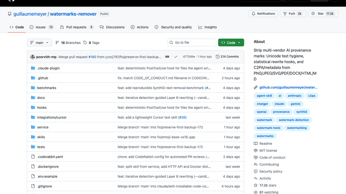Open poorvith-mp author avatar
The height and width of the screenshot is (194, 346).
[x=33, y=57]
